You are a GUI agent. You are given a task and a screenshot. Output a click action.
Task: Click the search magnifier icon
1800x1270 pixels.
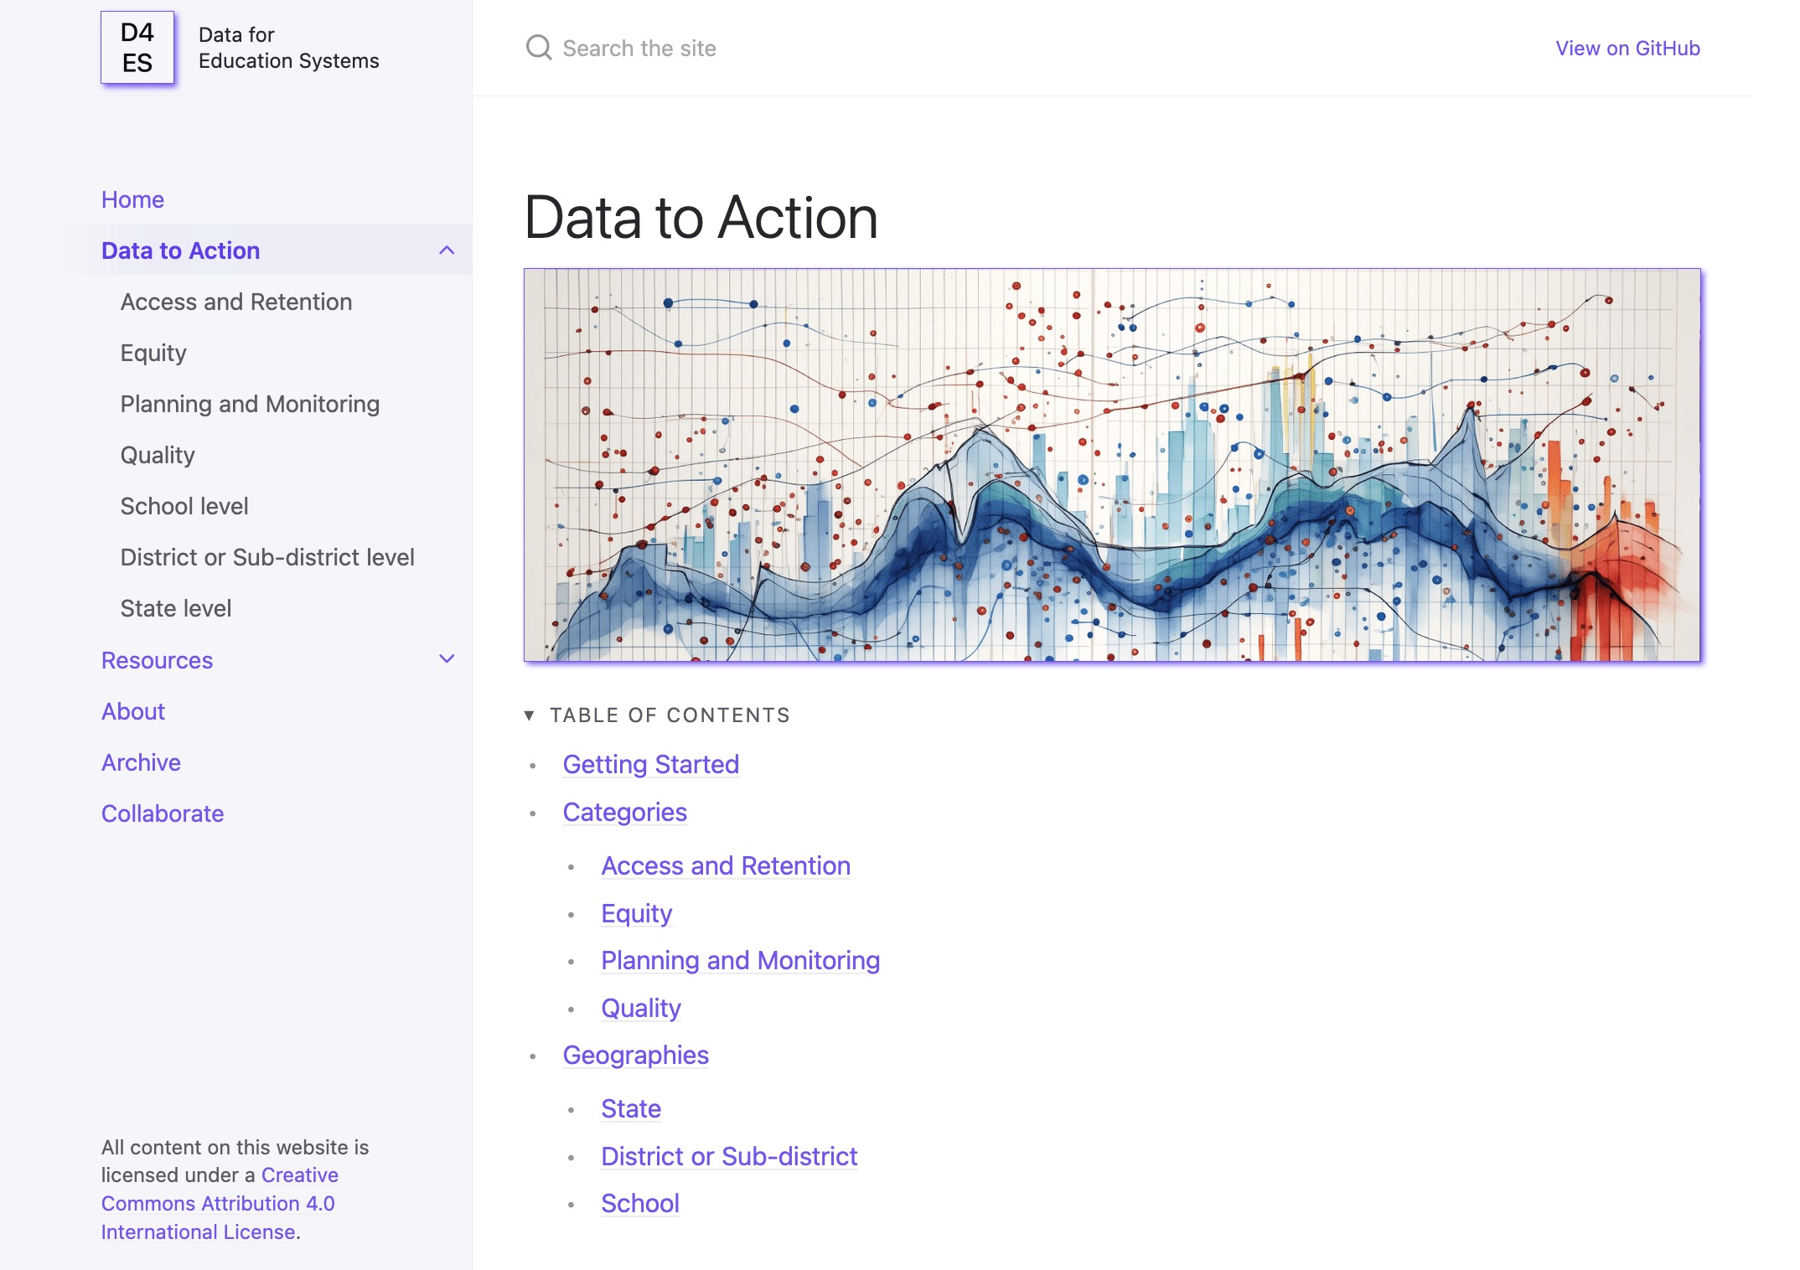(538, 48)
